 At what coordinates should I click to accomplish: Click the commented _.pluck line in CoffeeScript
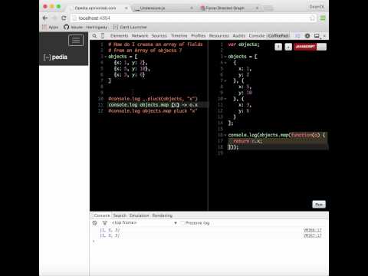click(x=153, y=99)
